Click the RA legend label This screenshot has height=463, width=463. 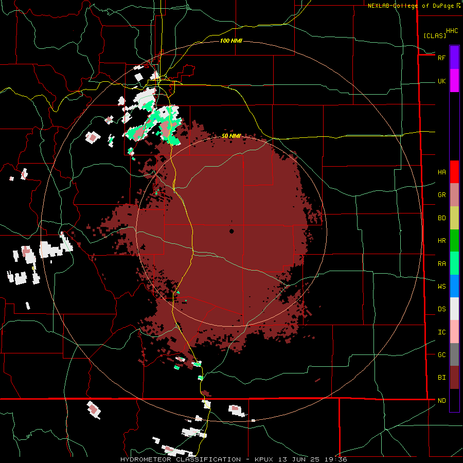click(442, 264)
